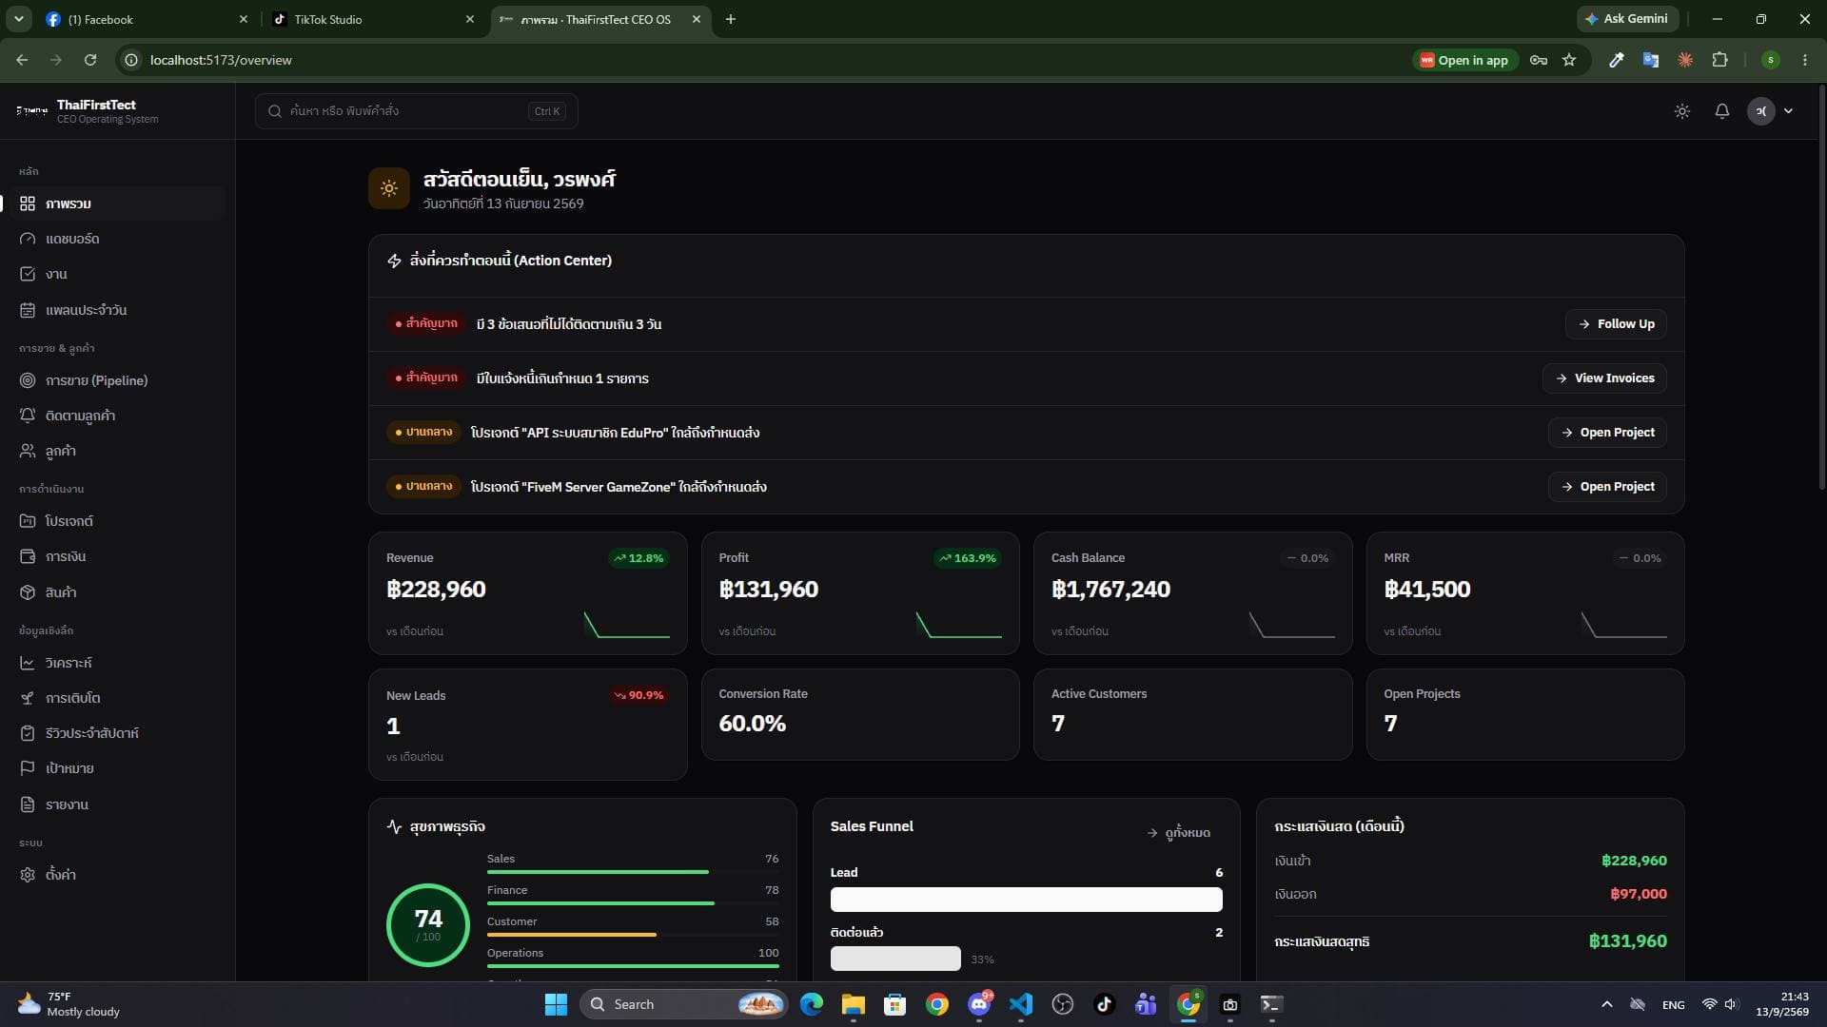
Task: Click the ติดตามลูกค้า bell icon
Action: [28, 416]
